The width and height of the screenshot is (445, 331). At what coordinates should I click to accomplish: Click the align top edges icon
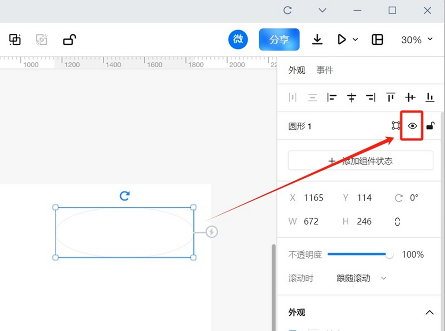(x=390, y=97)
